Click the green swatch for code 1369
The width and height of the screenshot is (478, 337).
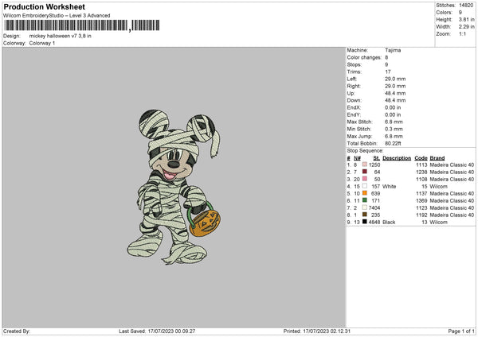tap(365, 200)
